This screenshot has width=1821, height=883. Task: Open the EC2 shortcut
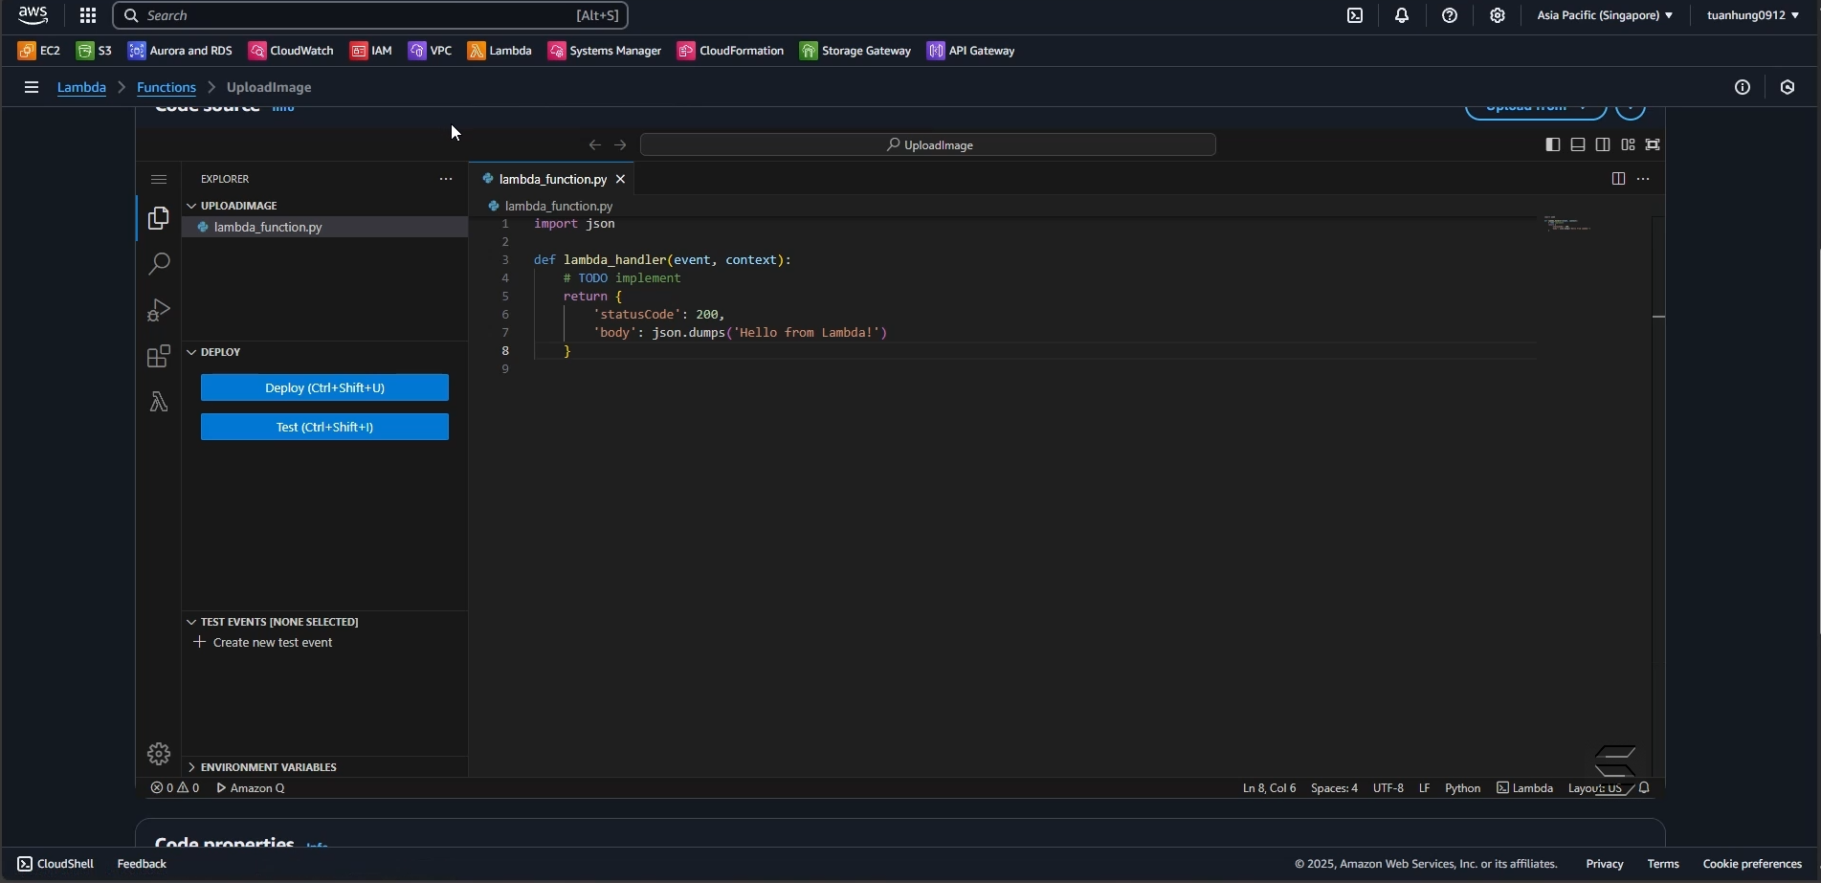click(x=39, y=51)
